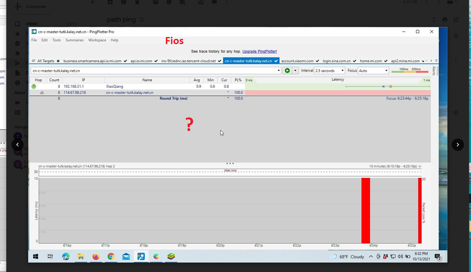Screen dimensions: 471x272
Task: Open Task View on the taskbar
Action: pyautogui.click(x=50, y=256)
